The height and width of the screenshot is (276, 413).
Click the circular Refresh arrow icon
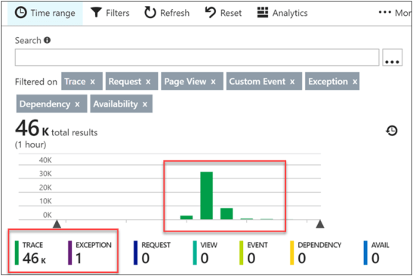coord(150,13)
